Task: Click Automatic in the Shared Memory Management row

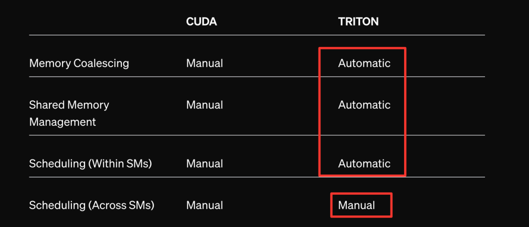Action: (364, 105)
